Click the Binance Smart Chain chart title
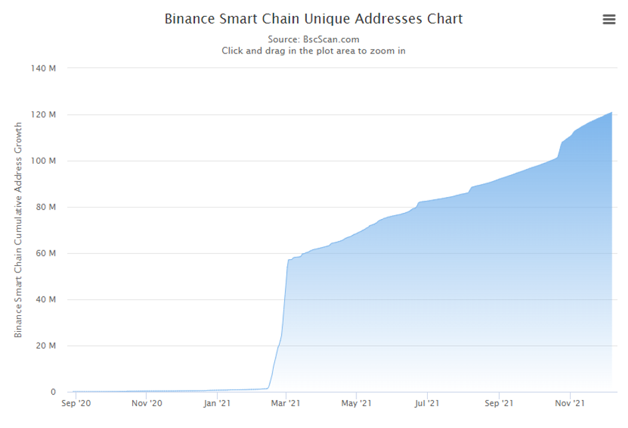The image size is (628, 428). tap(314, 19)
